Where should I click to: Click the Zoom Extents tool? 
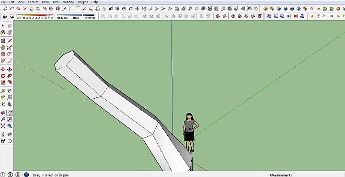[x=3, y=126]
